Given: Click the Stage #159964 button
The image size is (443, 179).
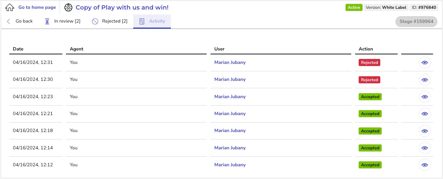Looking at the screenshot, I should coord(416,22).
